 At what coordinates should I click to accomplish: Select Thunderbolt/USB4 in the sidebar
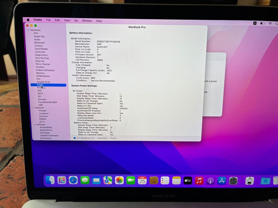pyautogui.click(x=47, y=102)
